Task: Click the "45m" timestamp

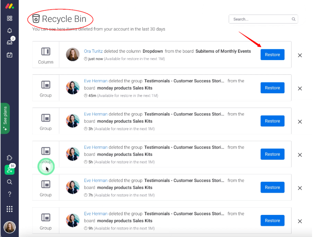Action: [92, 96]
